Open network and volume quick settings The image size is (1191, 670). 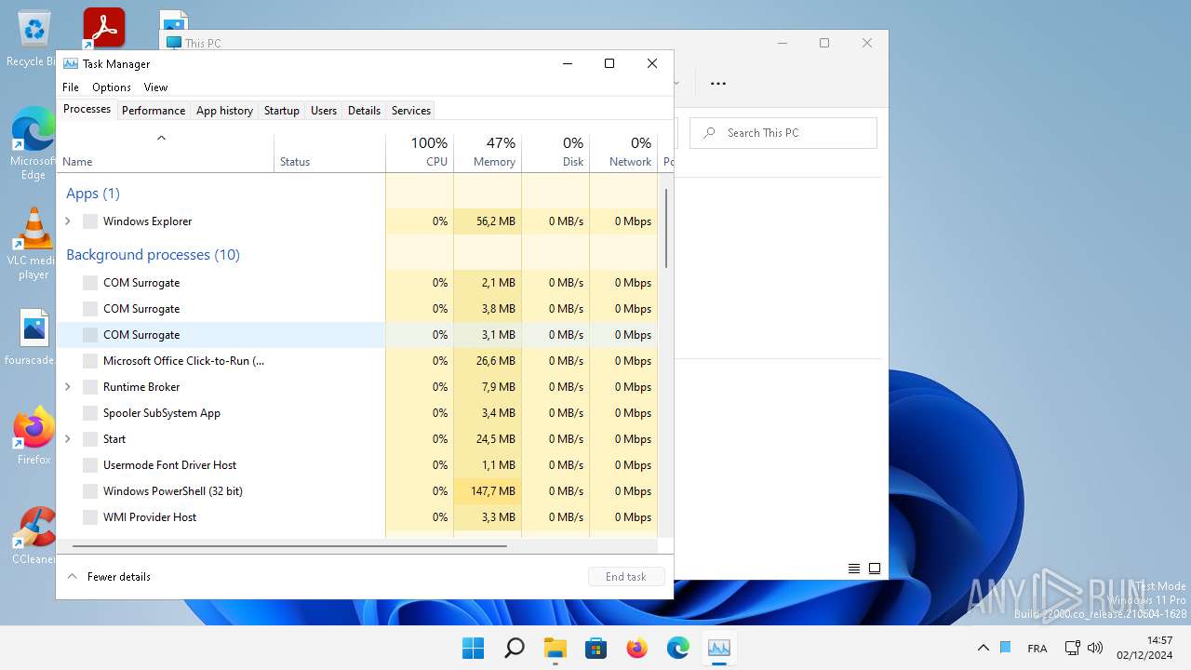coord(1083,648)
